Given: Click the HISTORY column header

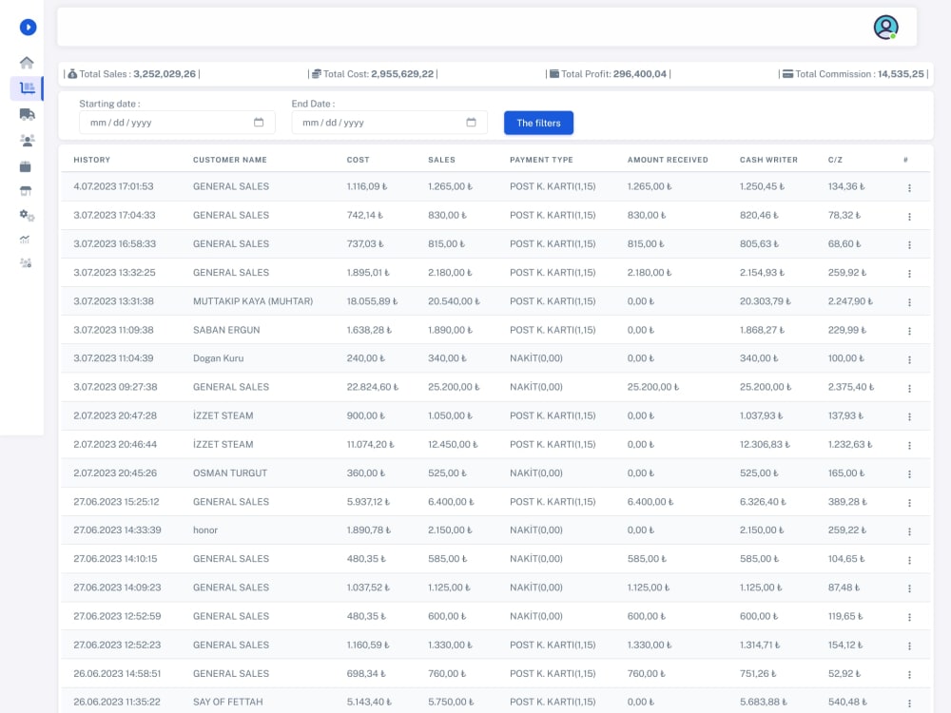Looking at the screenshot, I should 92,160.
